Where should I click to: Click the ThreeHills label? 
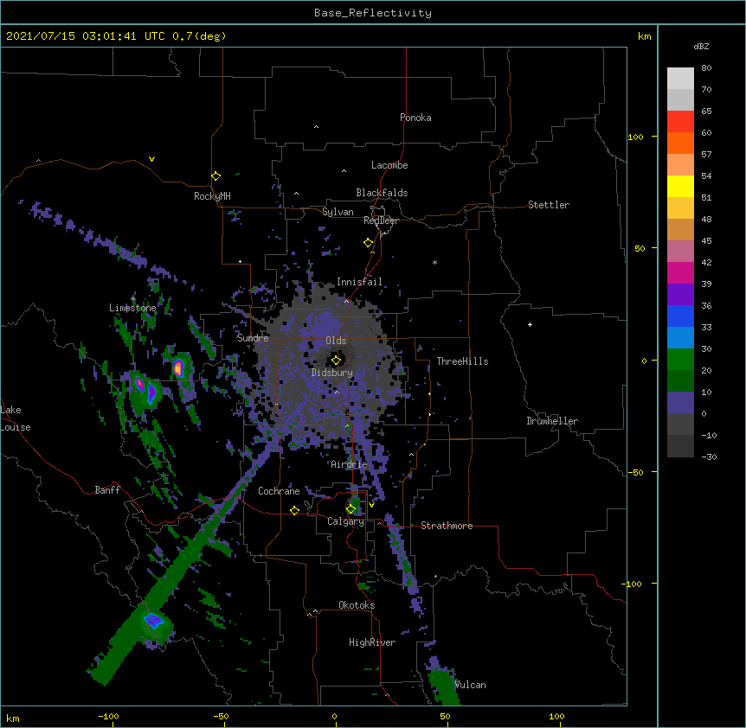tap(462, 361)
